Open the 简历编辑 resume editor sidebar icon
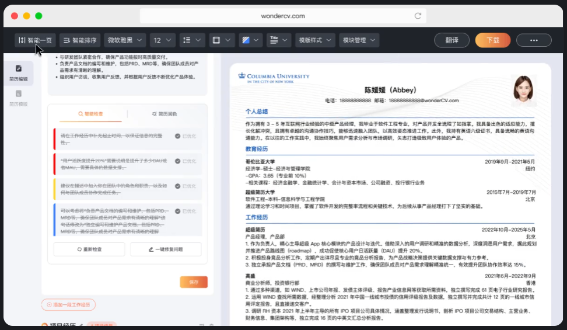567x330 pixels. [x=18, y=69]
